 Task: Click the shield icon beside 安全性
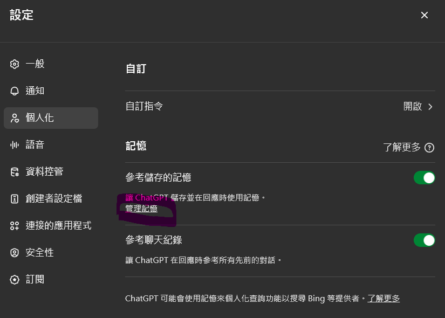click(x=15, y=253)
